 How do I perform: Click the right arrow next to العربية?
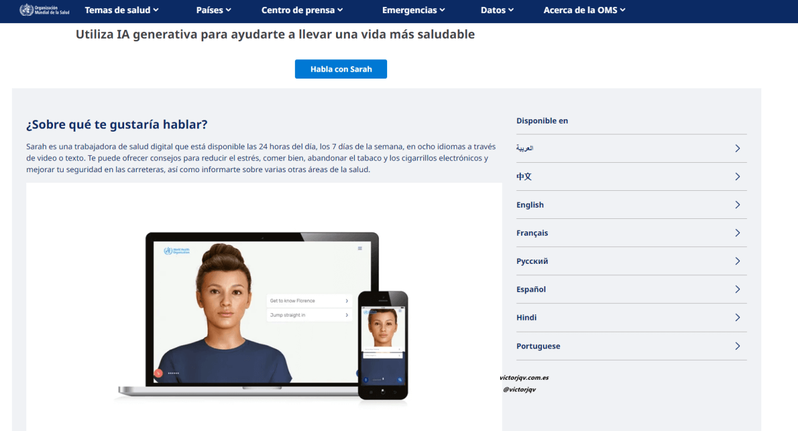pos(737,148)
